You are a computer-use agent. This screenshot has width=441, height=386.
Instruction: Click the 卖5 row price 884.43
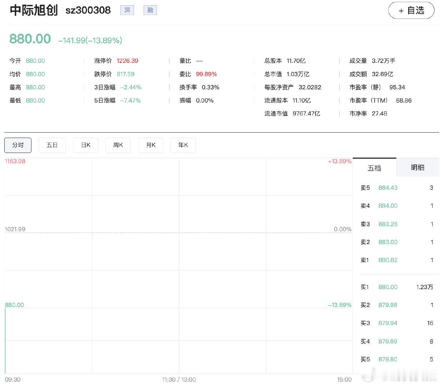pyautogui.click(x=388, y=188)
